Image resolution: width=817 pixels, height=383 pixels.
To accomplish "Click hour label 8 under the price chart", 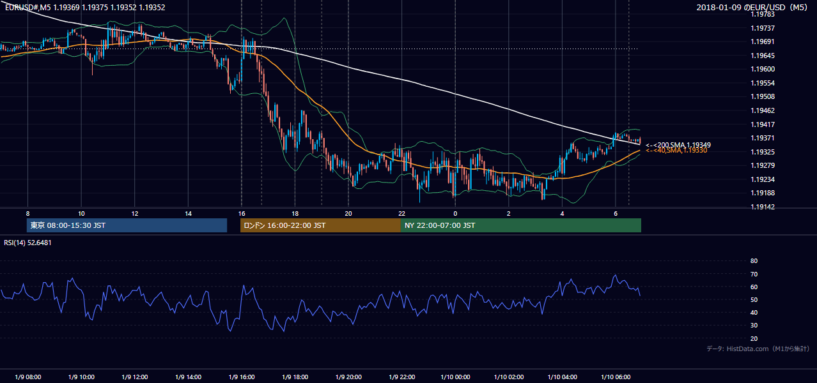I will [x=27, y=213].
